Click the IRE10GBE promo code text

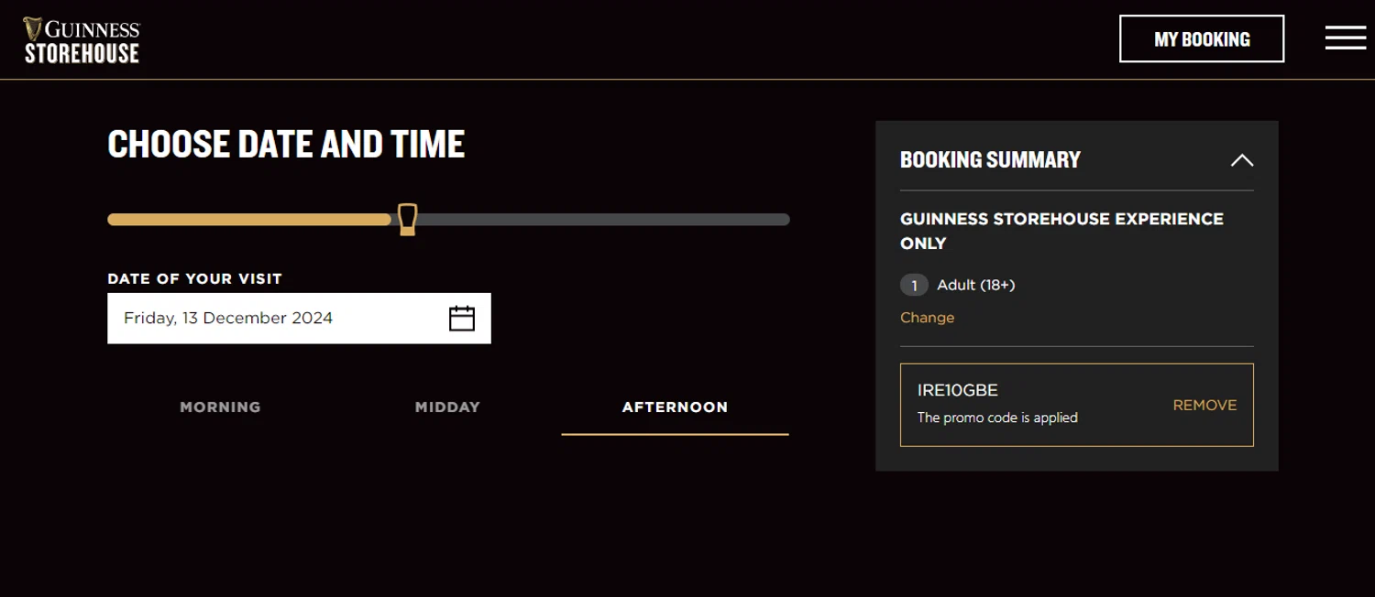(x=958, y=390)
